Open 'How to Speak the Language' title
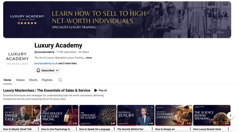The image size is (239, 132). pyautogui.click(x=95, y=129)
